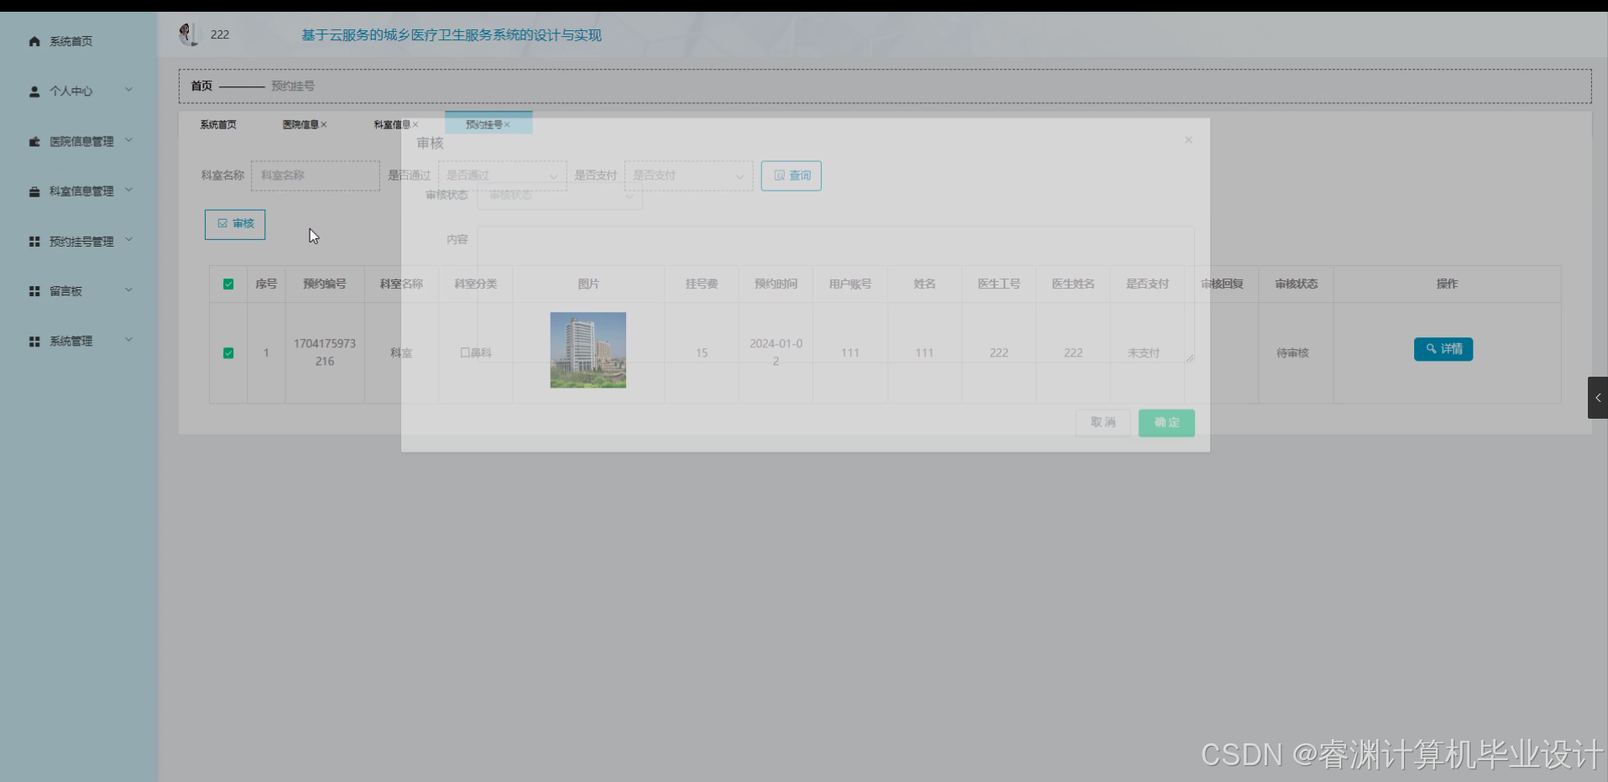Screen dimensions: 1608x782
Task: Open the 是否通过 dropdown
Action: click(502, 175)
